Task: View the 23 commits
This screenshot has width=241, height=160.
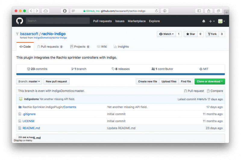Action: point(37,69)
